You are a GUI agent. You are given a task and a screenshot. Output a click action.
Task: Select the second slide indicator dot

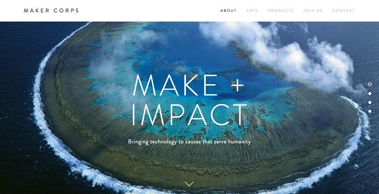pyautogui.click(x=370, y=93)
